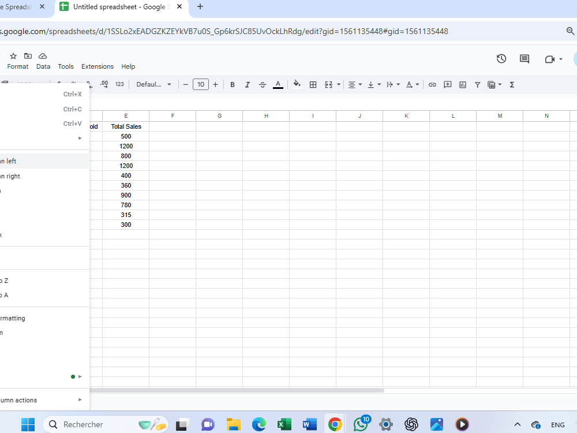Toggle bold formatting
Screen dimensions: 577x433
click(232, 85)
